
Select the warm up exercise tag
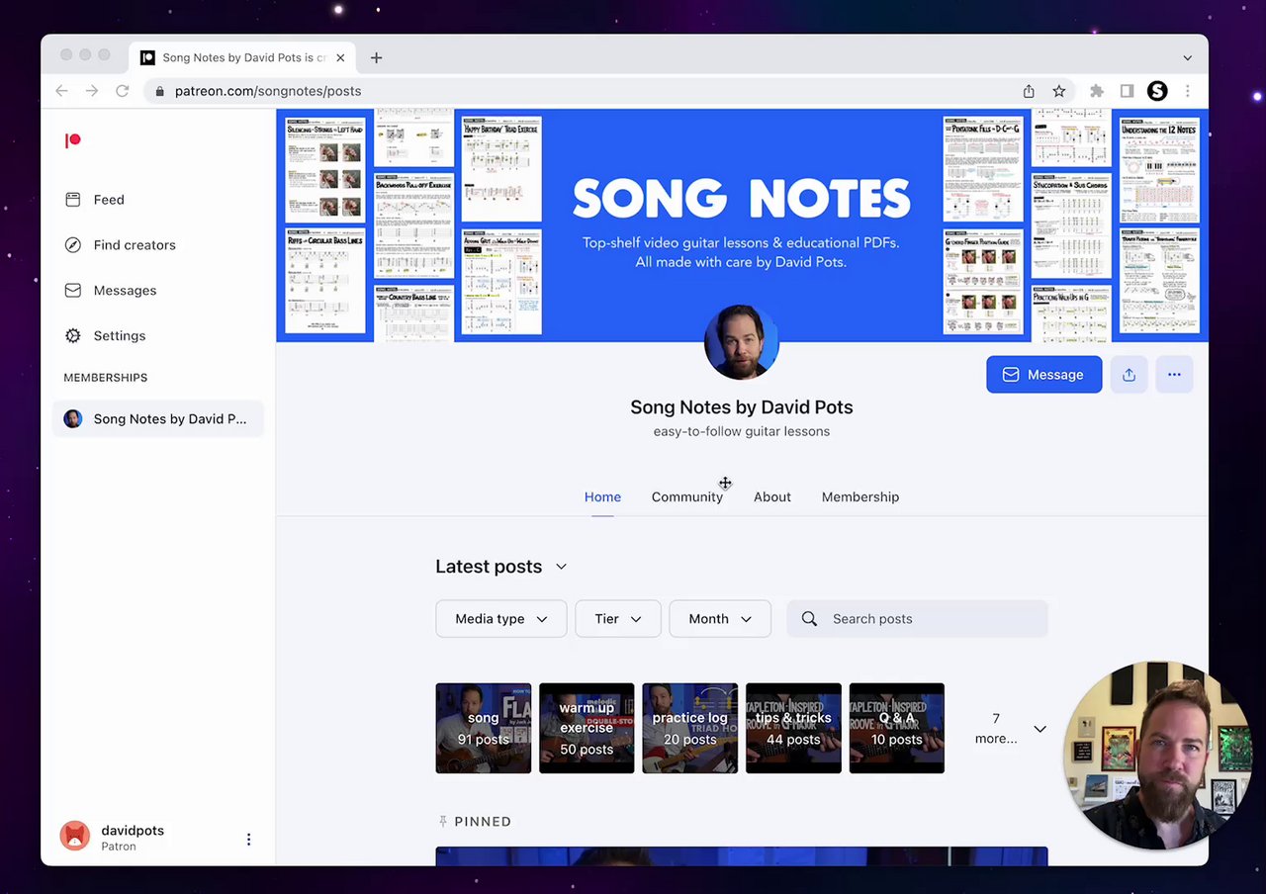click(x=587, y=728)
